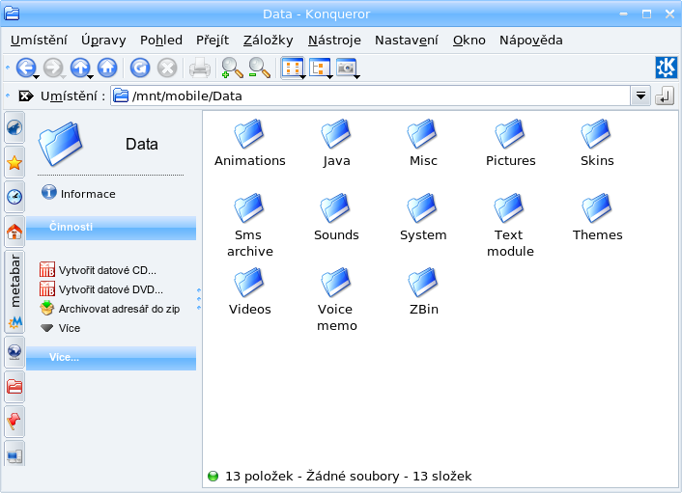Image resolution: width=682 pixels, height=493 pixels.
Task: Collapse the Činnosti section header
Action: point(111,227)
